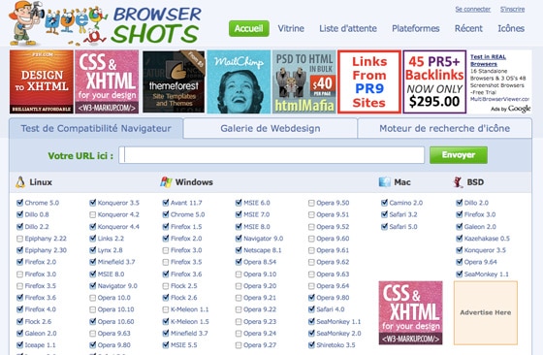Uncheck Mac Safari 5.0 checkbox
The height and width of the screenshot is (355, 543).
point(384,227)
